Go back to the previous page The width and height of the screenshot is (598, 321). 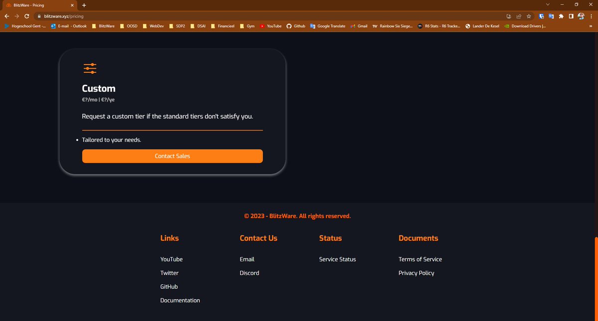click(6, 16)
